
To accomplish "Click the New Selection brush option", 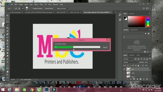I will 16,8.
